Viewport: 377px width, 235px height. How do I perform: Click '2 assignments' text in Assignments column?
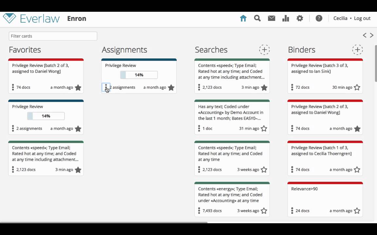pos(122,87)
